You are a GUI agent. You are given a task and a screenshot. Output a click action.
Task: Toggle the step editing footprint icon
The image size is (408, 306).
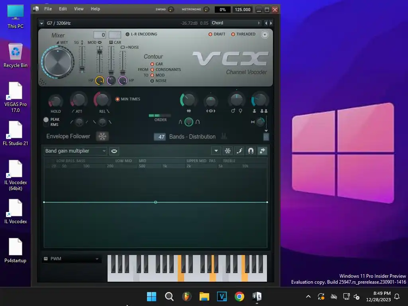[x=239, y=151]
